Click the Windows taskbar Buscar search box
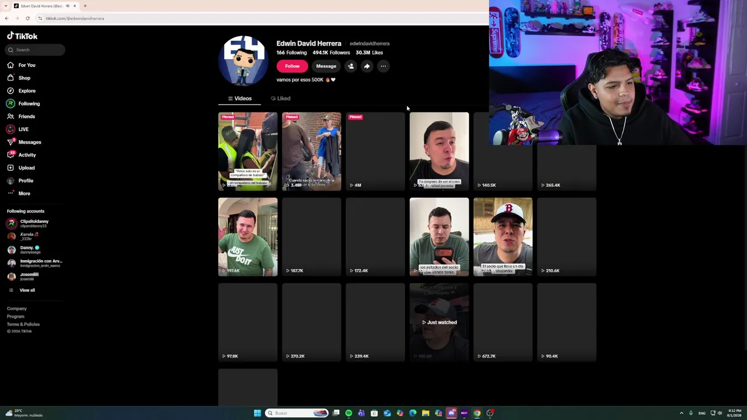 coord(296,413)
